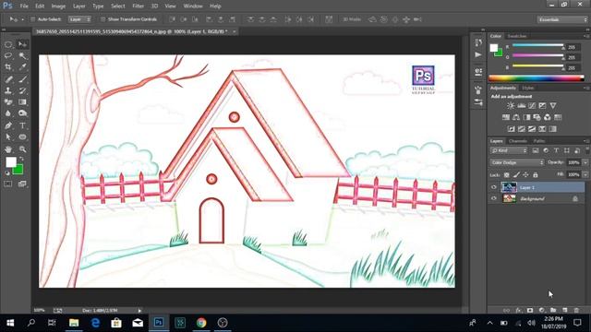Open the Auto-Select Layer dropdown
The height and width of the screenshot is (332, 591).
[x=79, y=19]
